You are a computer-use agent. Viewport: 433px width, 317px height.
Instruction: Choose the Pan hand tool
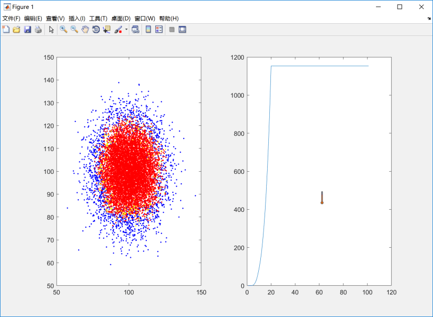coord(85,29)
